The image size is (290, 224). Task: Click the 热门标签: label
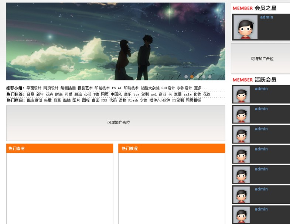point(16,94)
